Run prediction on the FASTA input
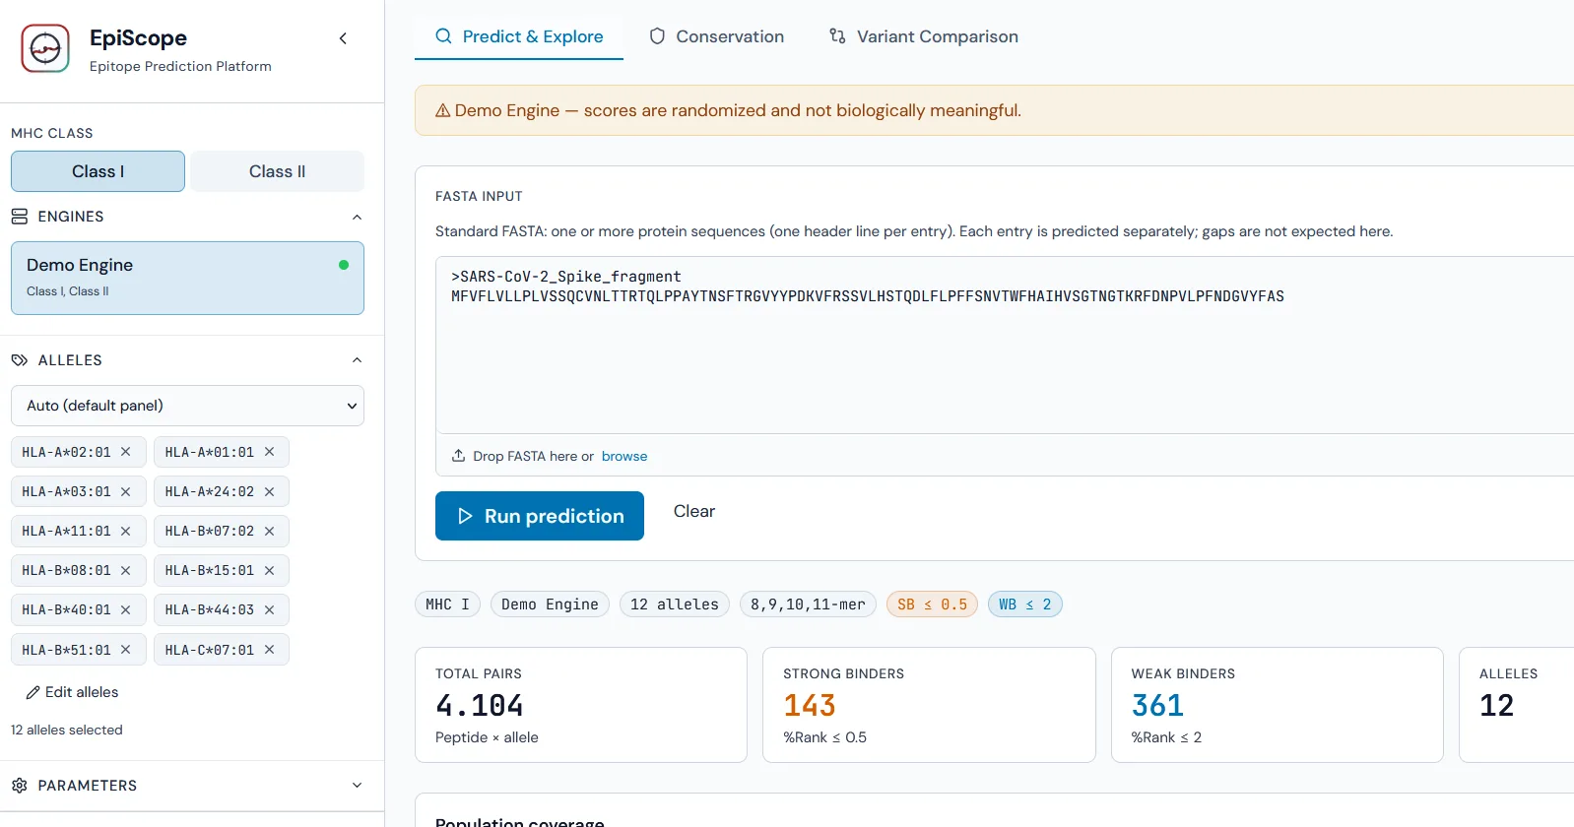This screenshot has height=827, width=1574. [540, 516]
